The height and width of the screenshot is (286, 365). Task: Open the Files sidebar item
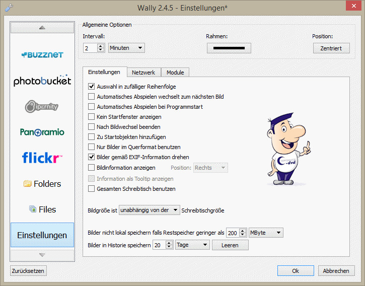[42, 209]
